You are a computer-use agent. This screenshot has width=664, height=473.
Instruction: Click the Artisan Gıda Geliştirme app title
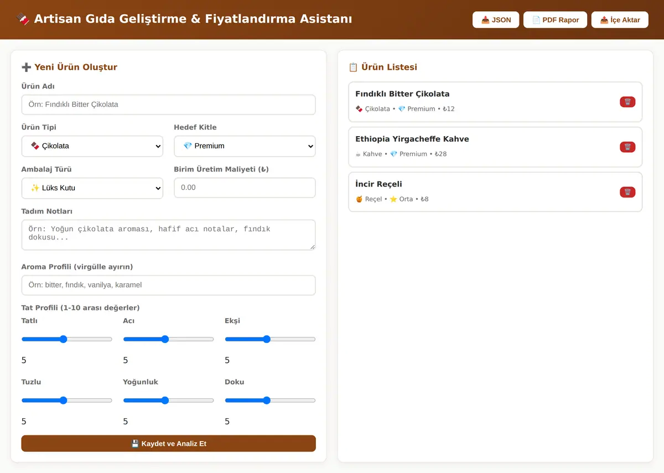184,19
